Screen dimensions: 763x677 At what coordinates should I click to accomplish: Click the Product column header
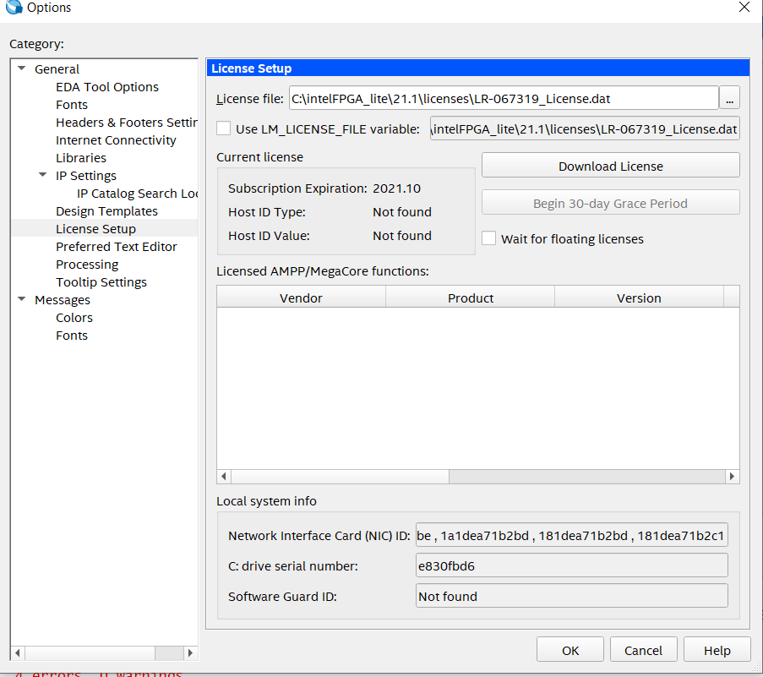471,298
